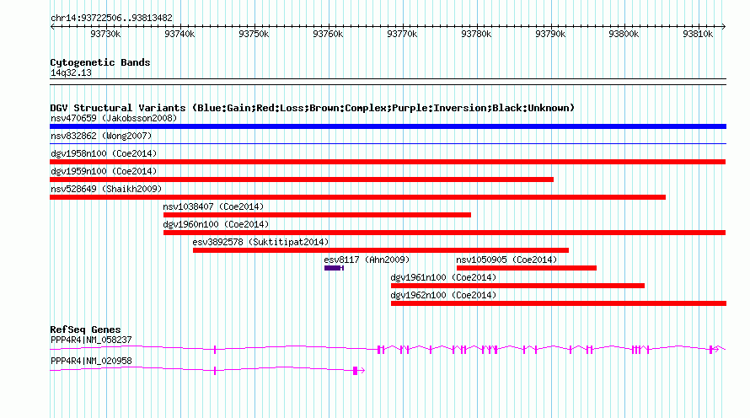Click the dgv1961n100 red variant bar
Viewport: 750px width, 418px height.
pos(517,286)
